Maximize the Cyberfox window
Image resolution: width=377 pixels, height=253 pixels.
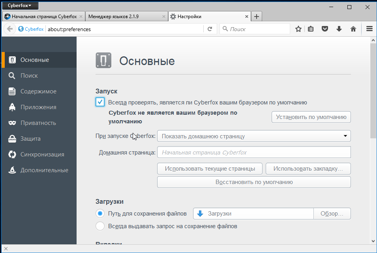tap(349, 7)
